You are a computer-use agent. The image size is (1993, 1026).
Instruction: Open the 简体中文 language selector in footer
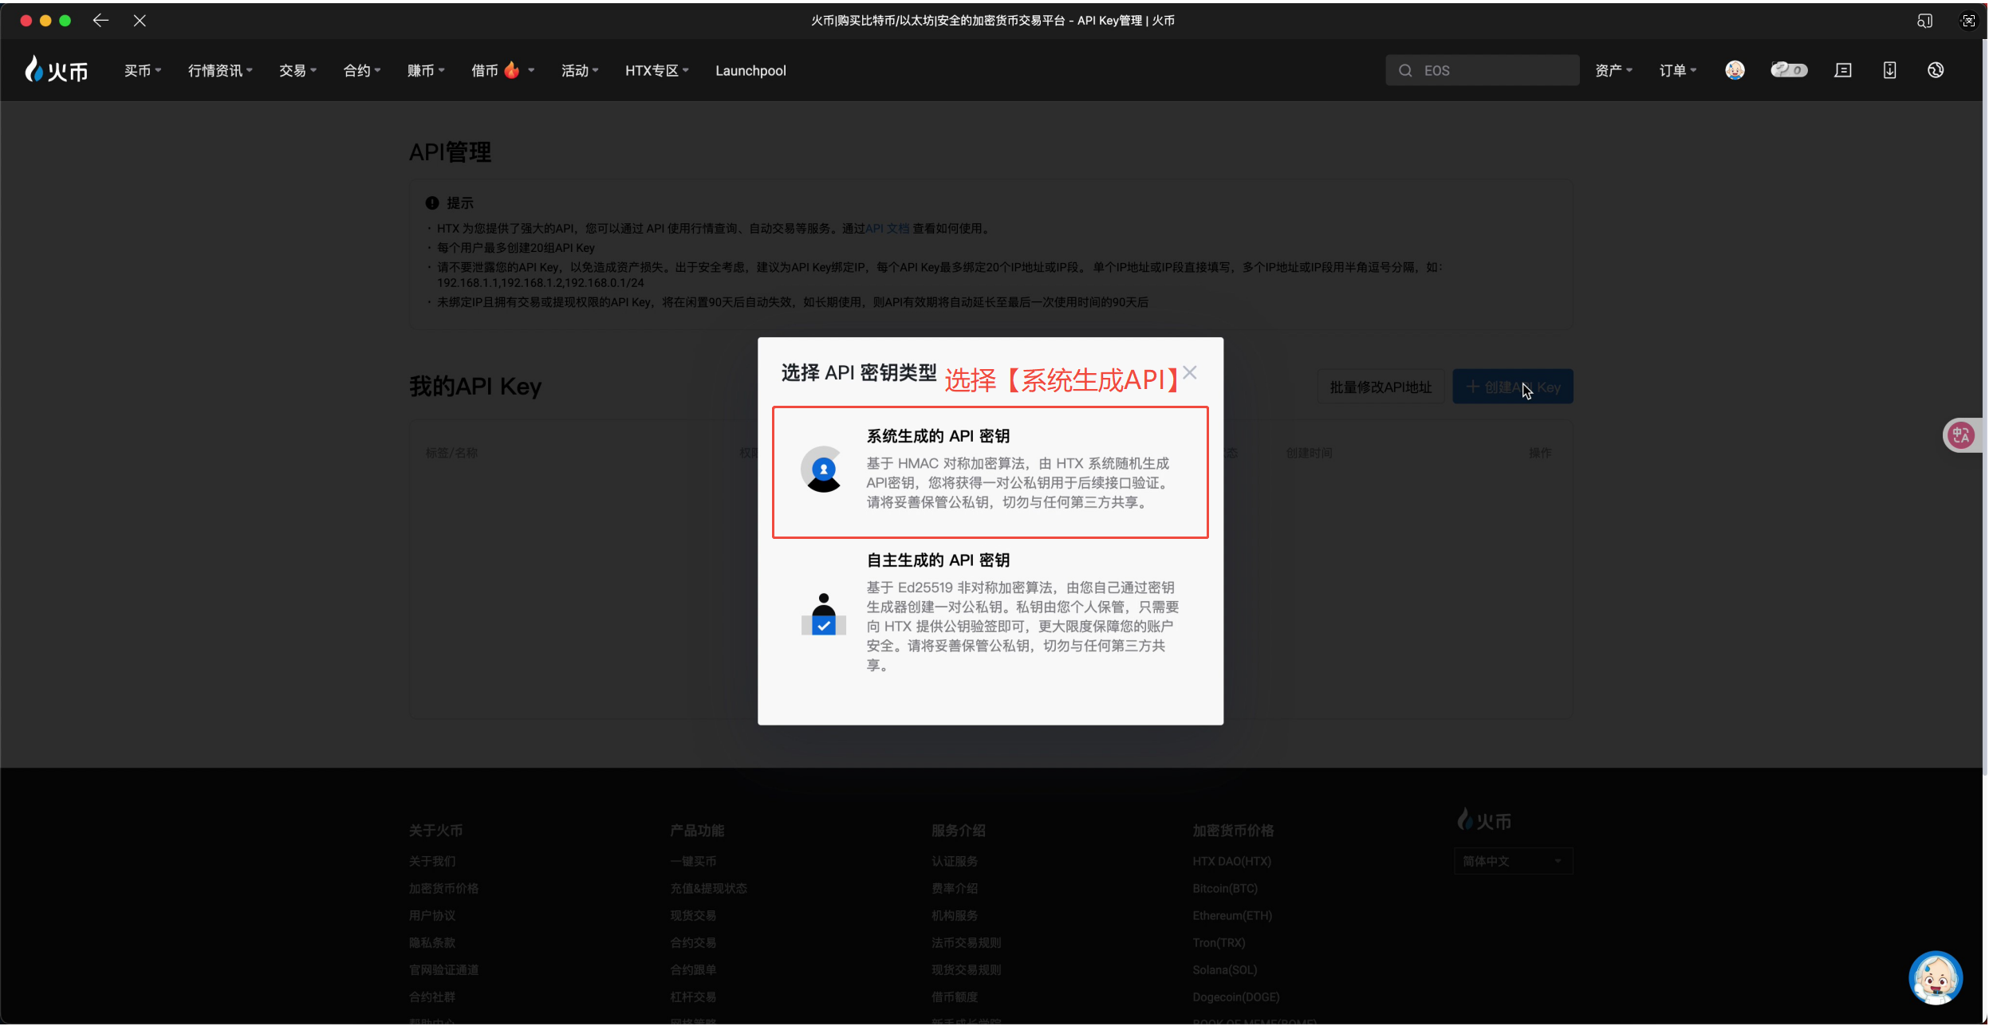coord(1513,861)
